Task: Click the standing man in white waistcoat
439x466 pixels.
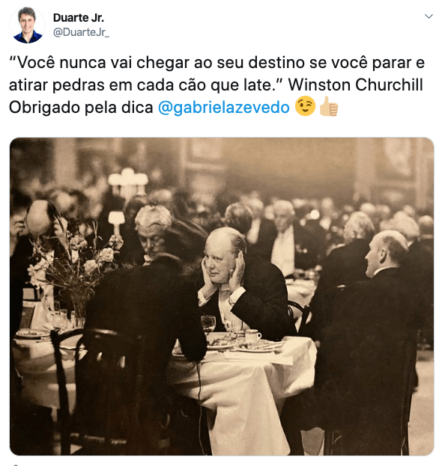Action: [x=282, y=238]
